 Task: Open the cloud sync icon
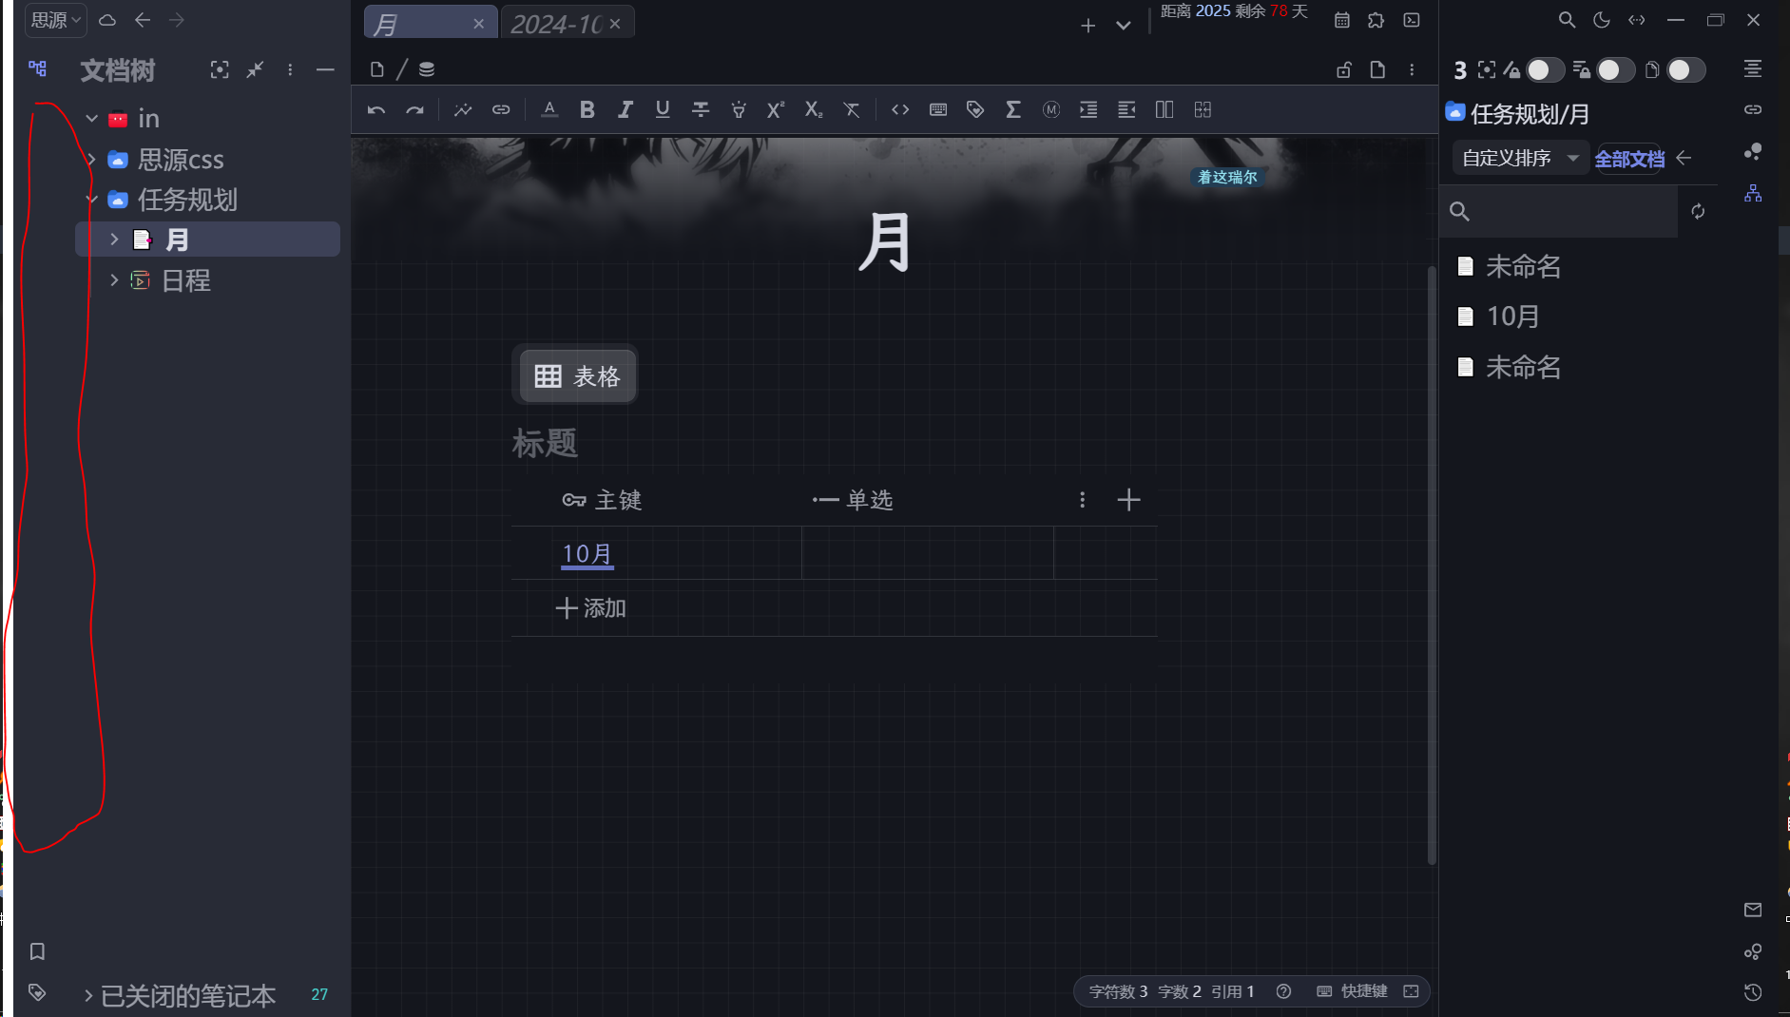tap(107, 20)
